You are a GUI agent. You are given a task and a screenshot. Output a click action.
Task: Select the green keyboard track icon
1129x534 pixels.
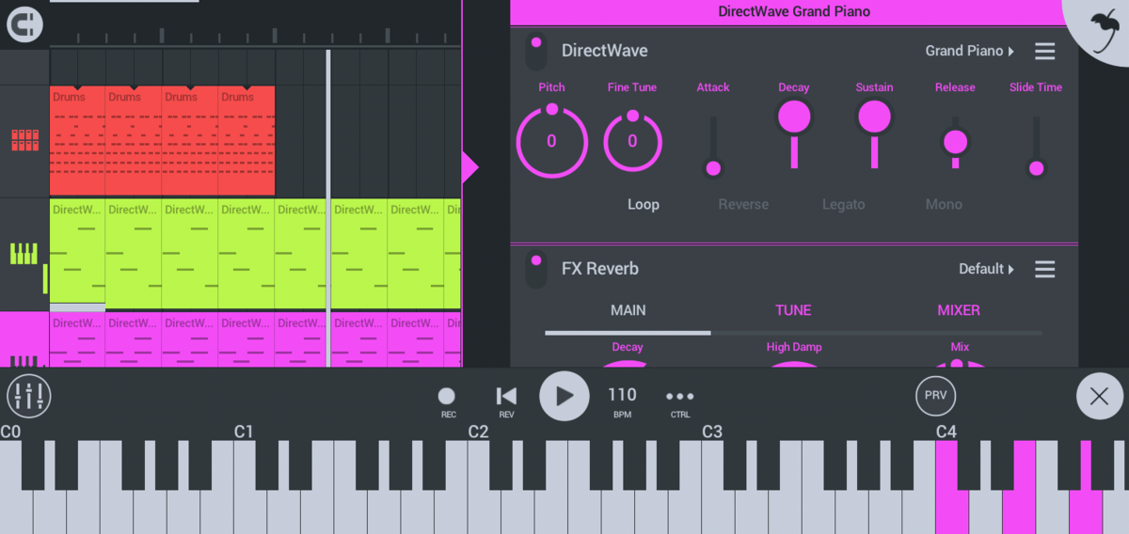coord(24,254)
